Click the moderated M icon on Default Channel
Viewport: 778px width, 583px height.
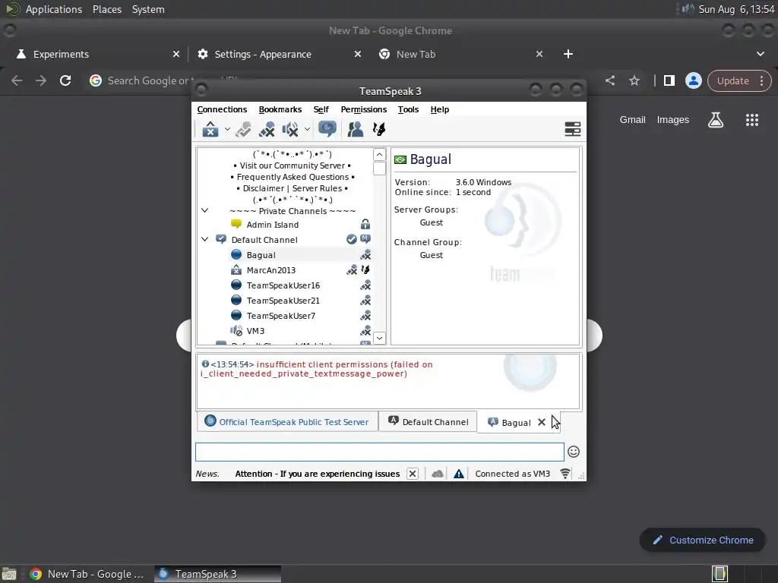click(365, 239)
